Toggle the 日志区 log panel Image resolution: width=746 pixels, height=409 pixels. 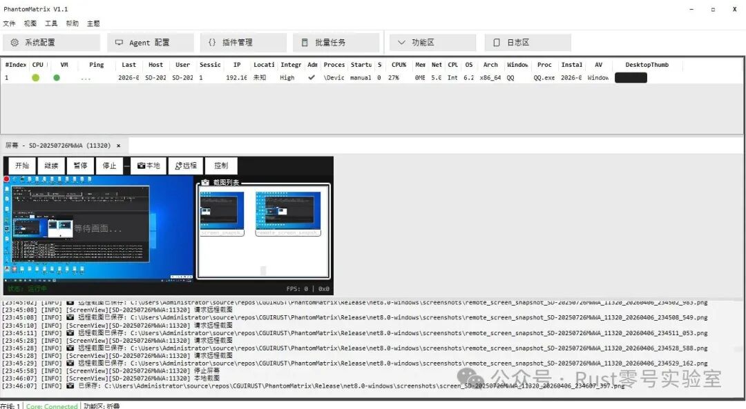click(528, 42)
